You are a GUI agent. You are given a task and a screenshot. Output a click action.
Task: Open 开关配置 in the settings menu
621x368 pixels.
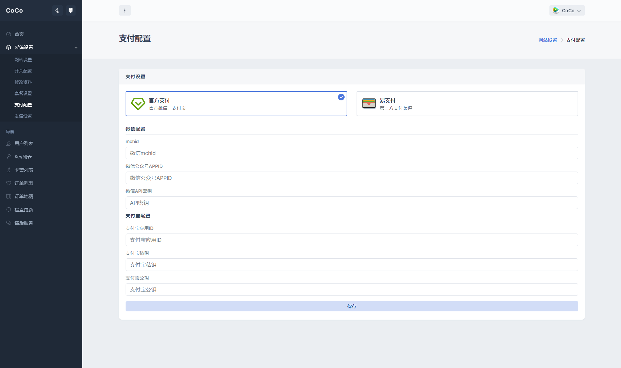[x=23, y=71]
